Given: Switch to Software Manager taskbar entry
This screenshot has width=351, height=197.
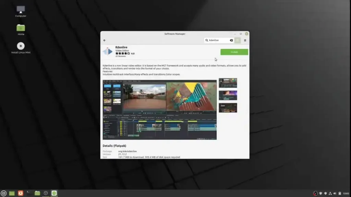Looking at the screenshot, I should click(x=54, y=193).
